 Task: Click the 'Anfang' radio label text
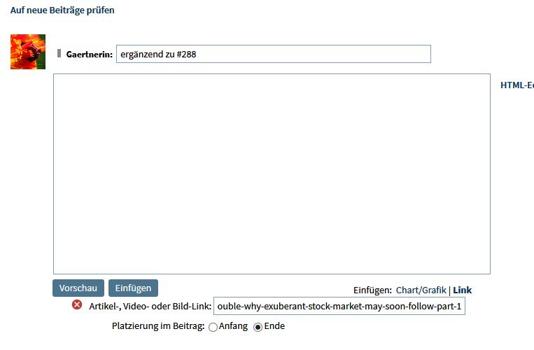[x=233, y=326]
